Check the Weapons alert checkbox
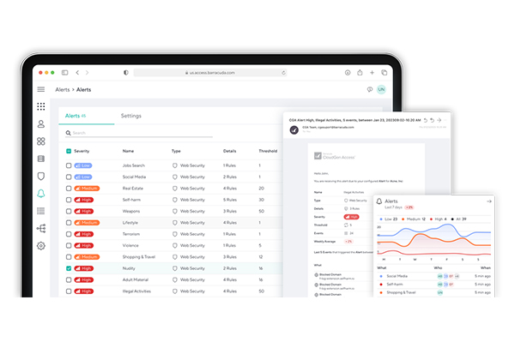515x342 pixels. pyautogui.click(x=69, y=212)
